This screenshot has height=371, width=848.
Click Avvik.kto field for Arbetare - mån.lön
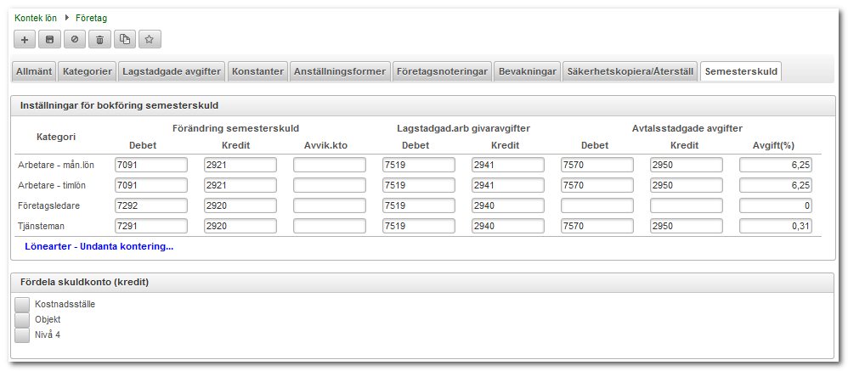pyautogui.click(x=330, y=166)
